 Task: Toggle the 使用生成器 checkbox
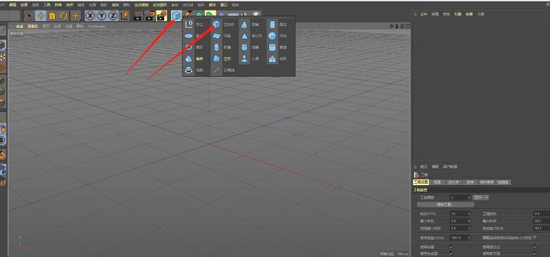point(452,253)
